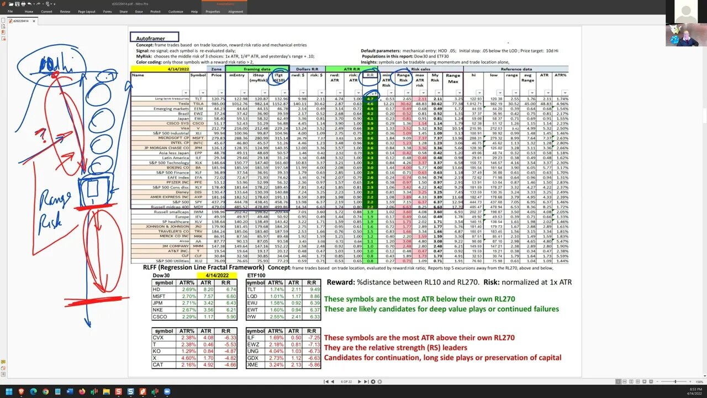This screenshot has height=398, width=707.
Task: Switch to the Page Layout tab
Action: [x=87, y=12]
